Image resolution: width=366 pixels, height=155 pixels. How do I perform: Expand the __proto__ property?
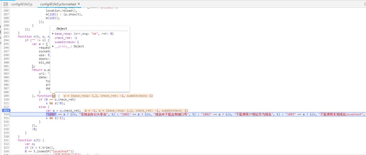point(53,46)
